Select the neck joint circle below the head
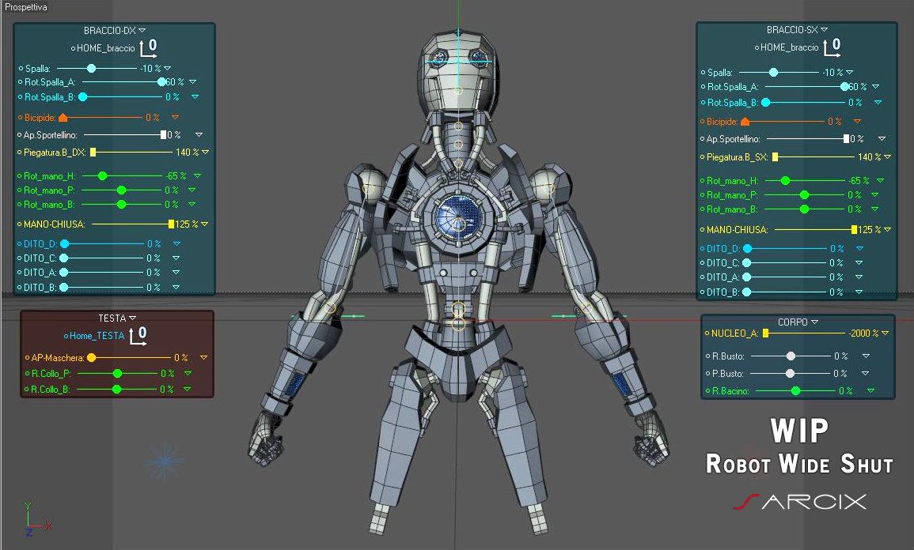 [x=459, y=126]
